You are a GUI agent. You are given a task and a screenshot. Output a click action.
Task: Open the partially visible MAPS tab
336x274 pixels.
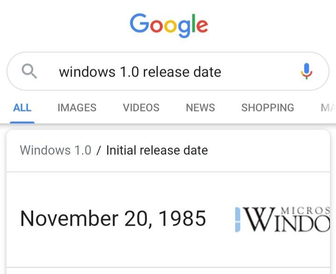click(x=328, y=108)
